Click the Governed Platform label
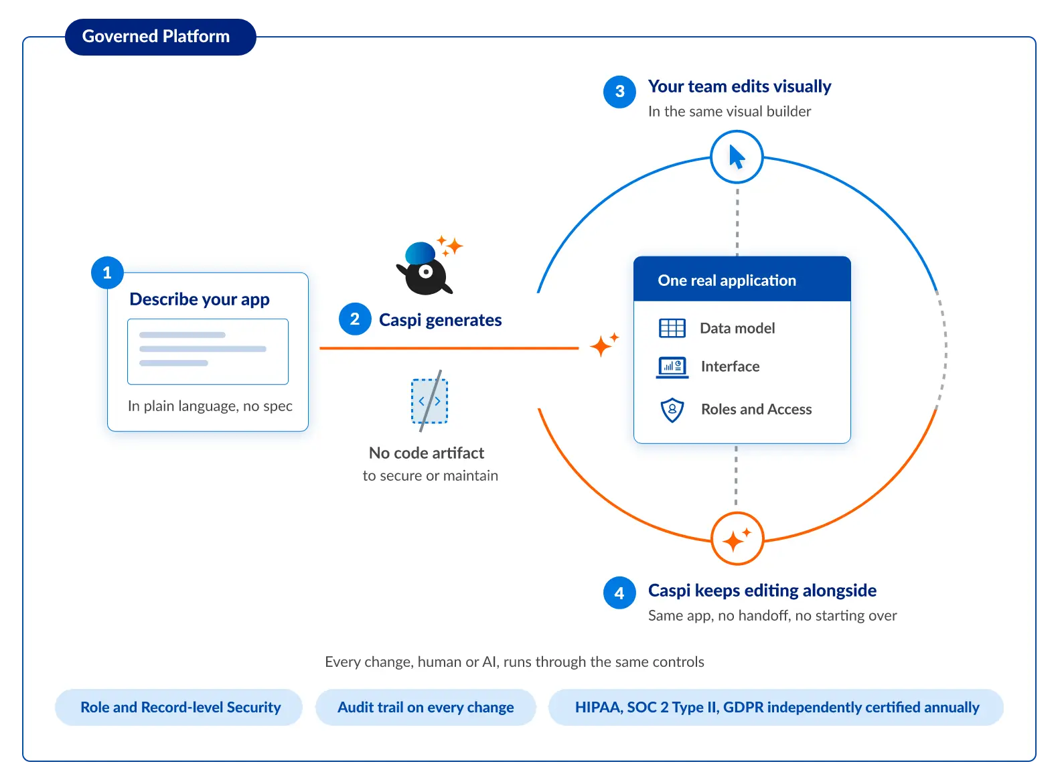 161,37
